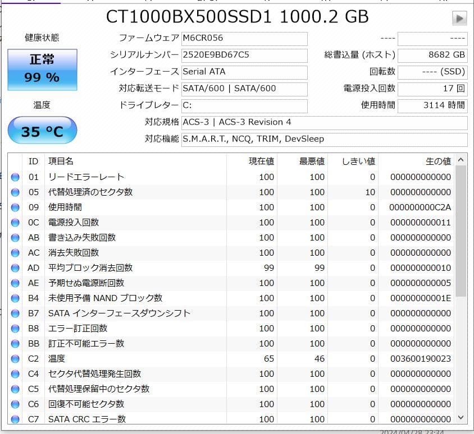Screen dimensions: 474x434
Task: Click raw value 003600190023 of 温度
Action: point(421,359)
